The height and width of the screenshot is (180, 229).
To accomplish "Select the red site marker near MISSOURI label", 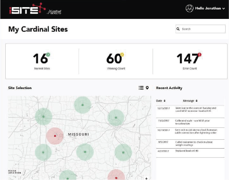I will [55, 136].
